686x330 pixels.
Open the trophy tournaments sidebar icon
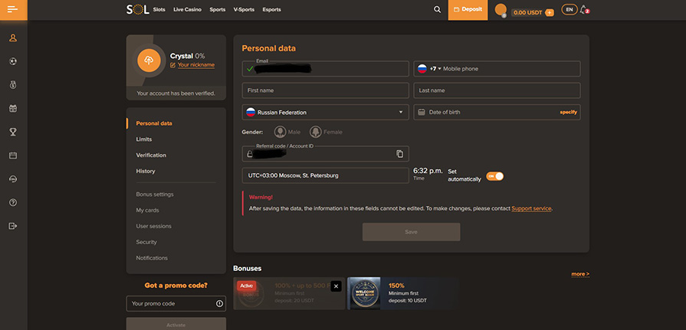pos(13,132)
